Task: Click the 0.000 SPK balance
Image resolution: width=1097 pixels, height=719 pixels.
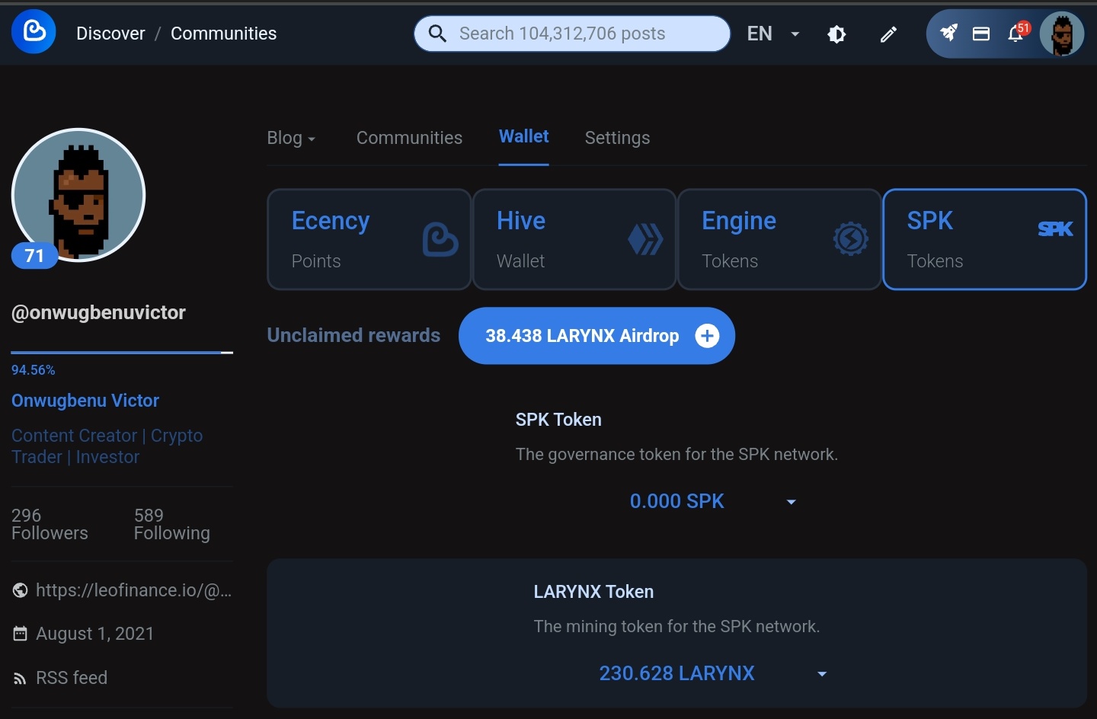Action: pyautogui.click(x=676, y=501)
